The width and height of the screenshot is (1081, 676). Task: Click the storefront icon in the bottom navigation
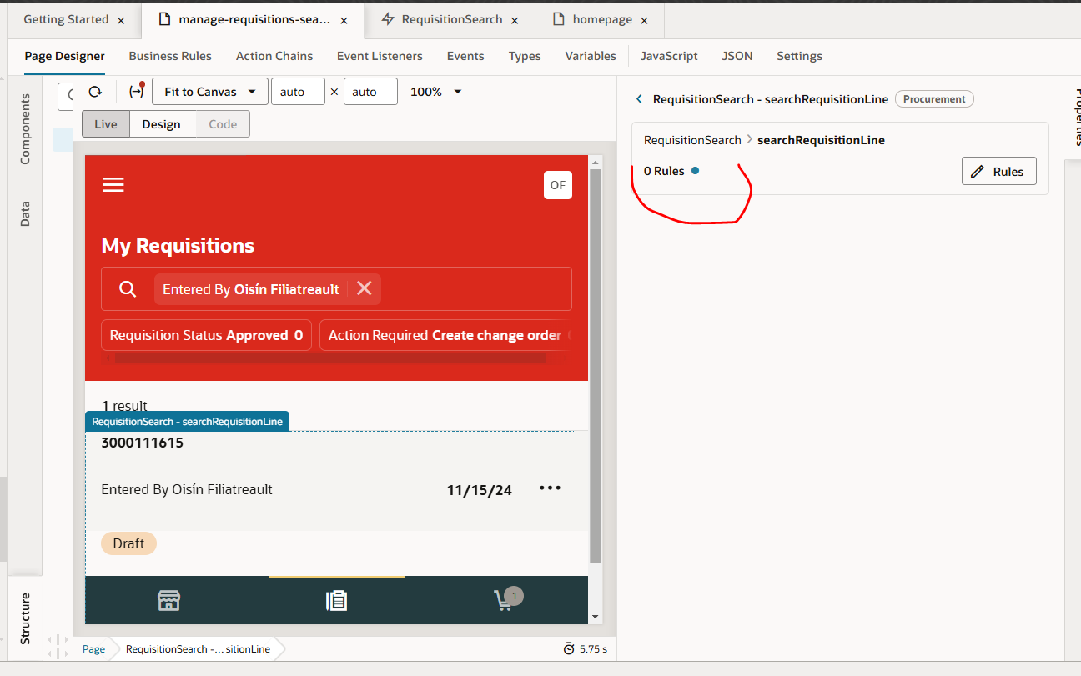[x=168, y=599]
